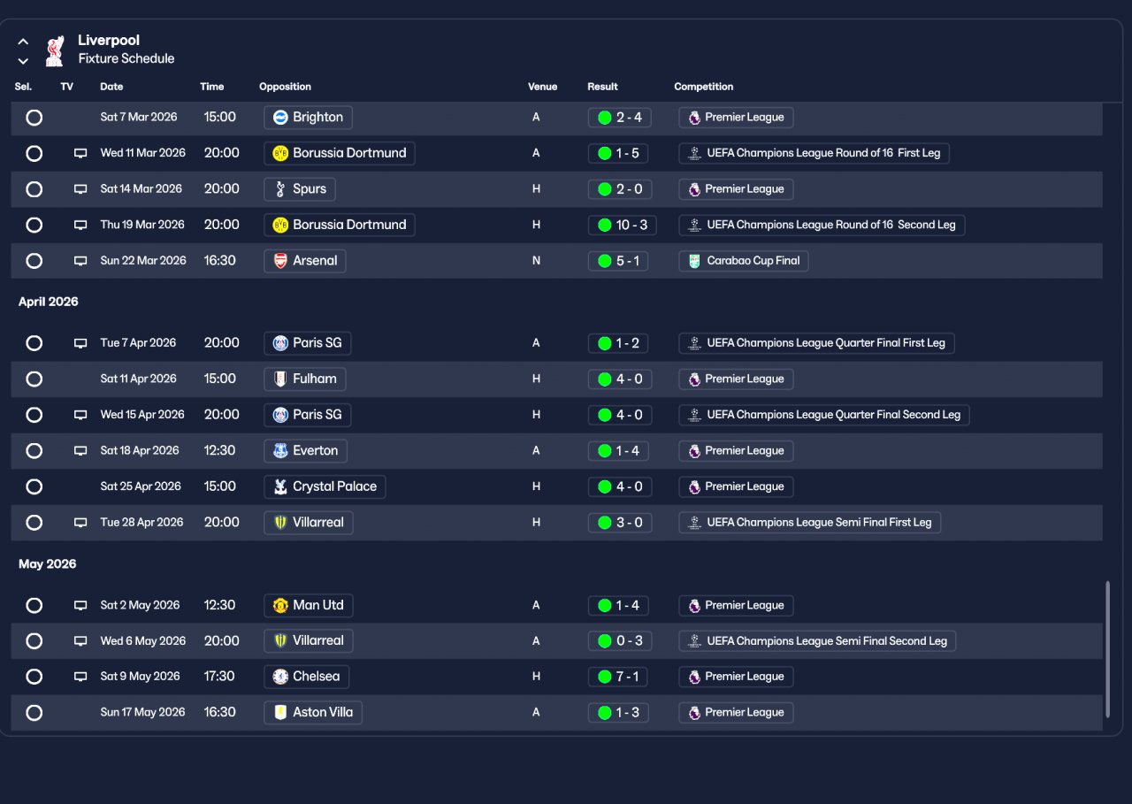Open the 5 - 1 Arsenal result
1132x804 pixels.
click(x=617, y=261)
